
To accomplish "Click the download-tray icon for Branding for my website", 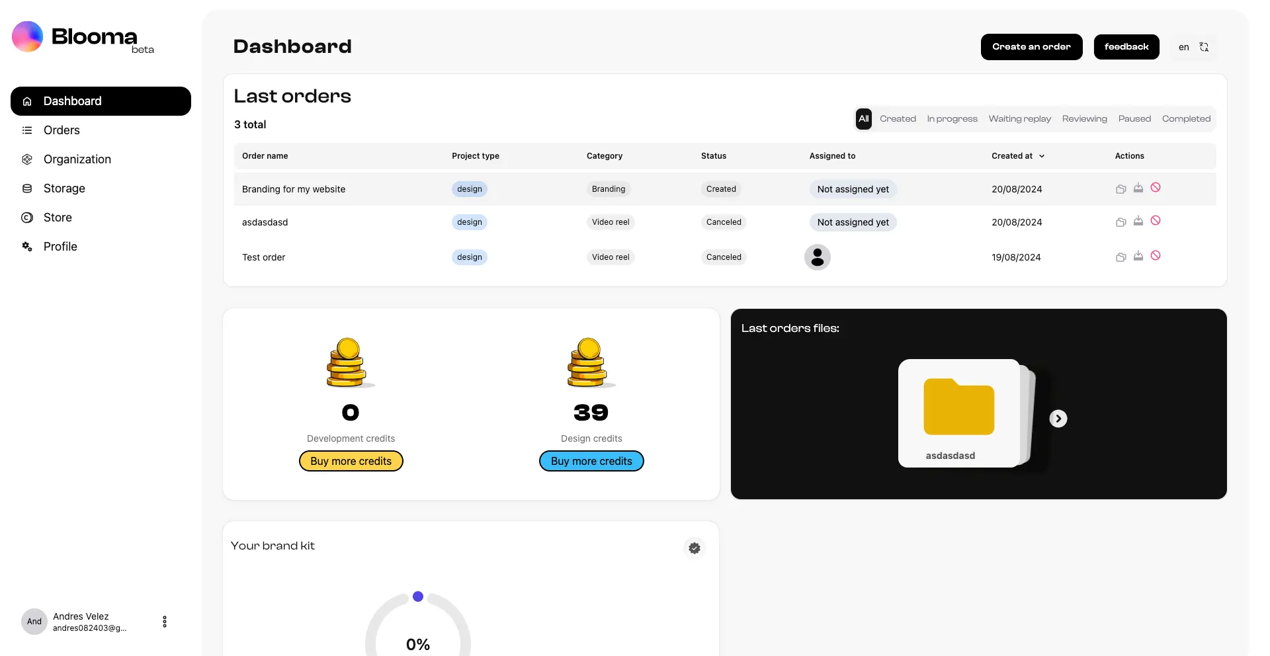I will click(x=1138, y=188).
